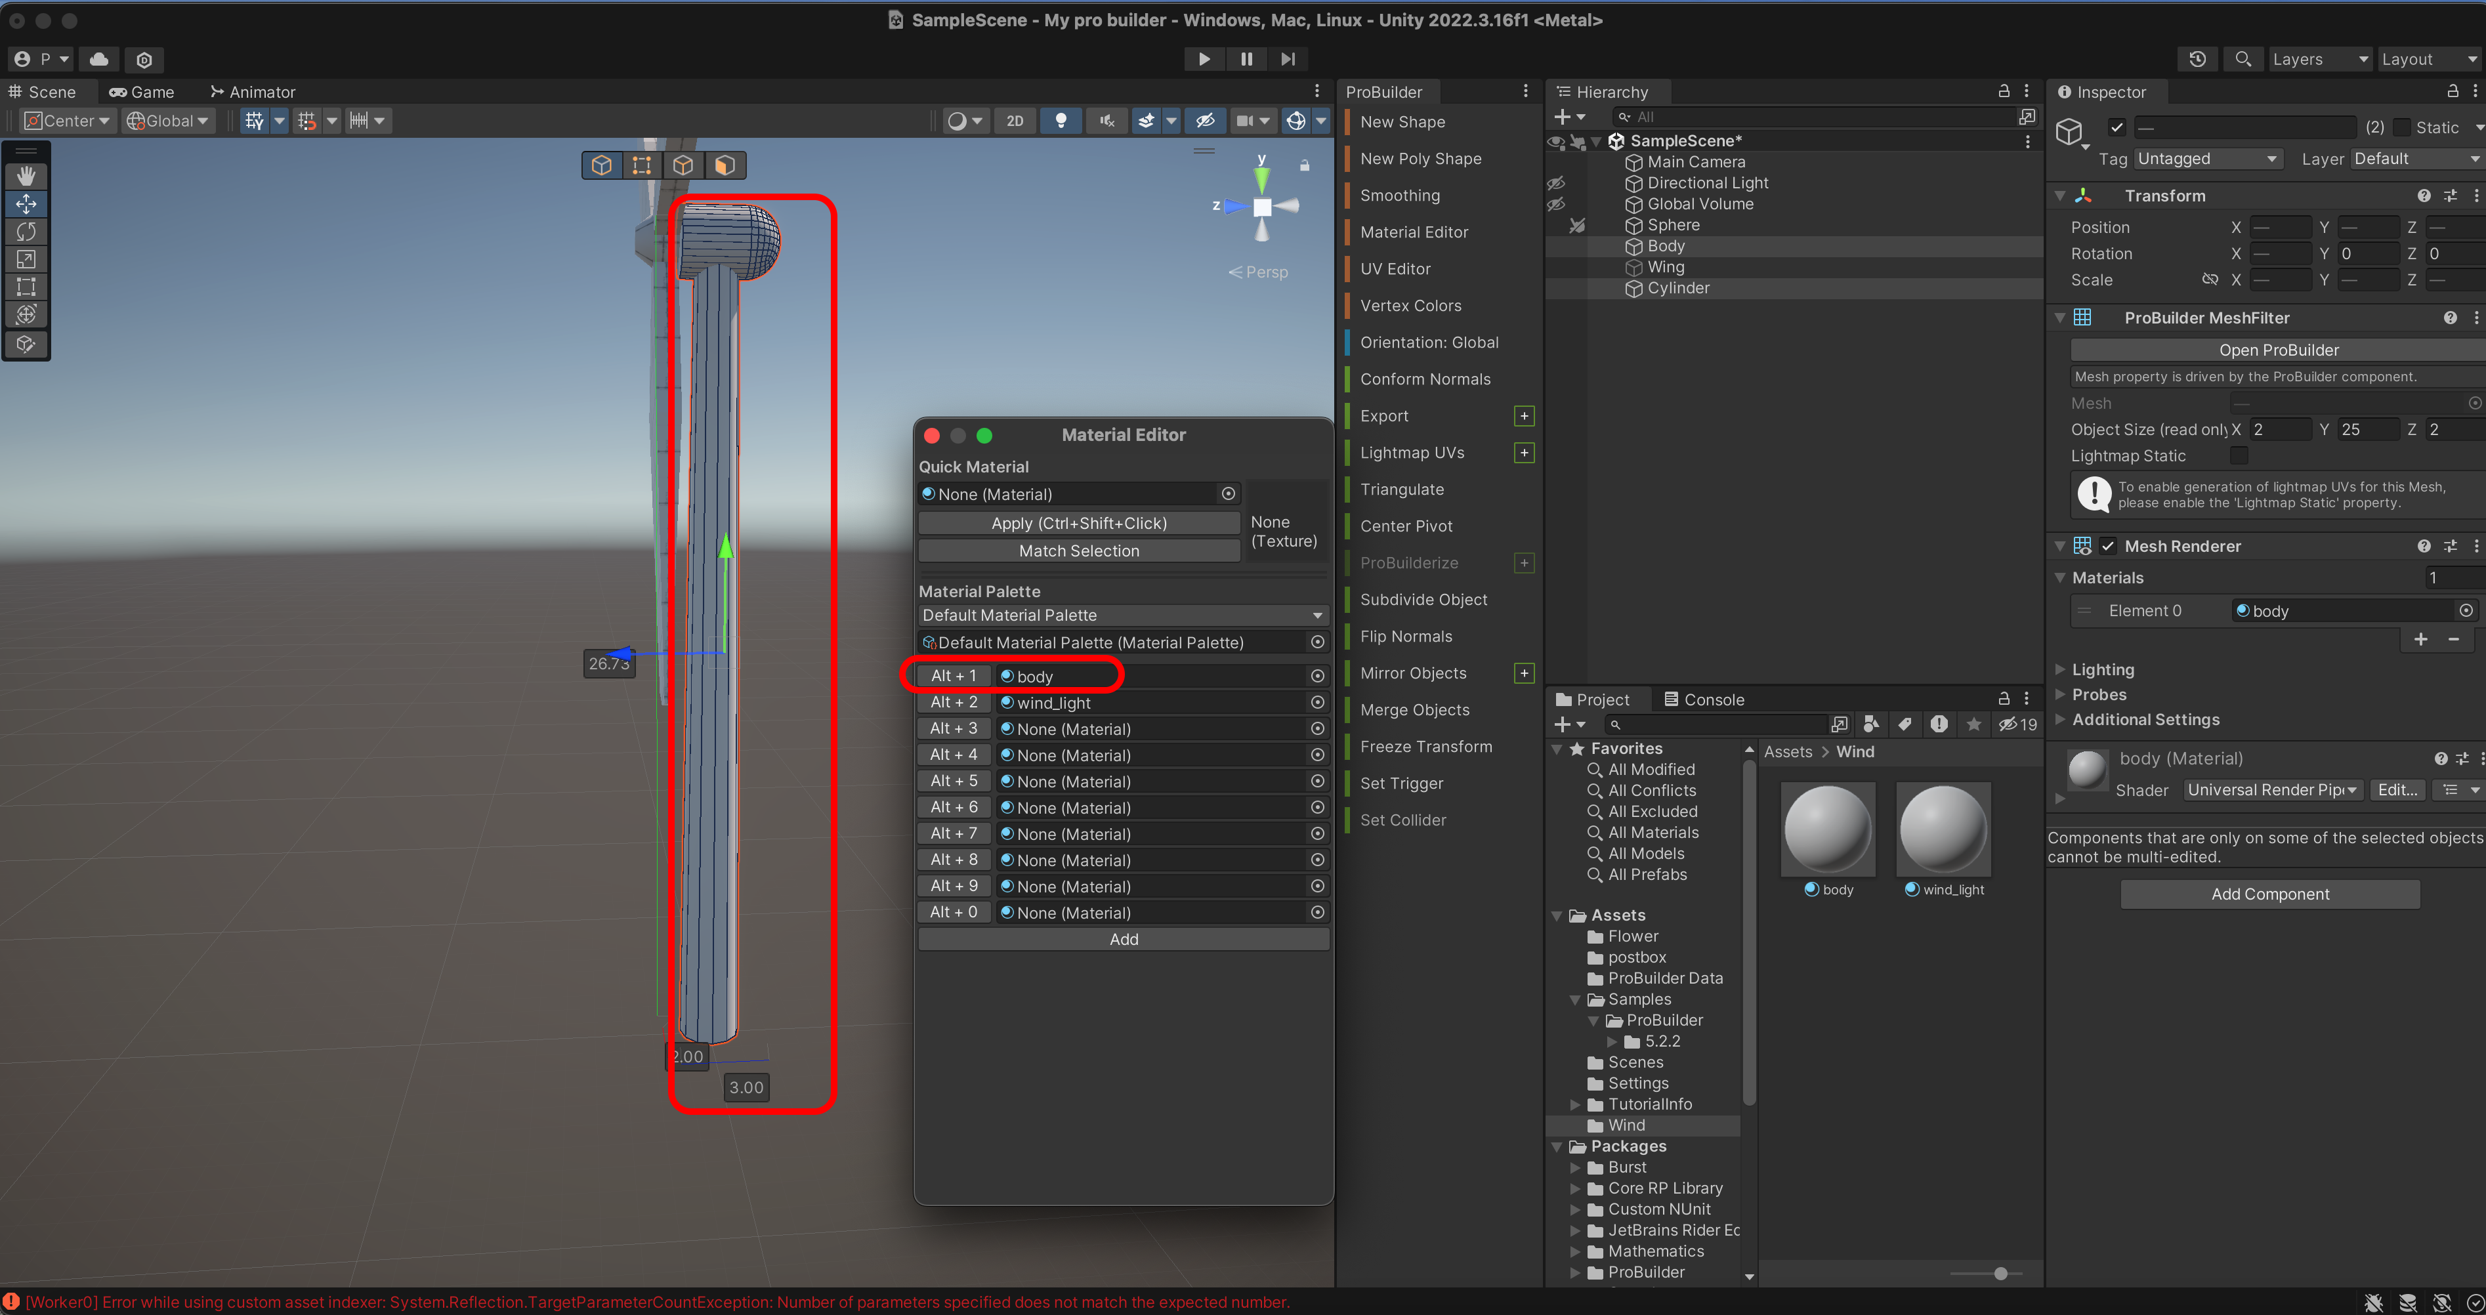Select the Rotate tool
The height and width of the screenshot is (1315, 2486).
[x=26, y=232]
